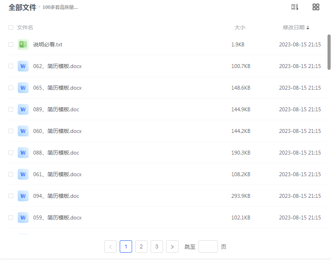Click the Word icon of 088、简历模板.doc
Viewport: 331px width, 260px height.
click(23, 153)
